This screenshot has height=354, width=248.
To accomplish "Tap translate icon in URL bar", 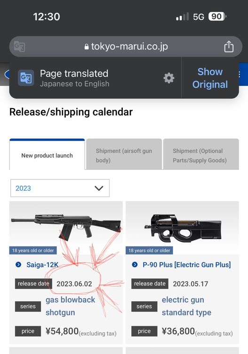I will (19, 47).
